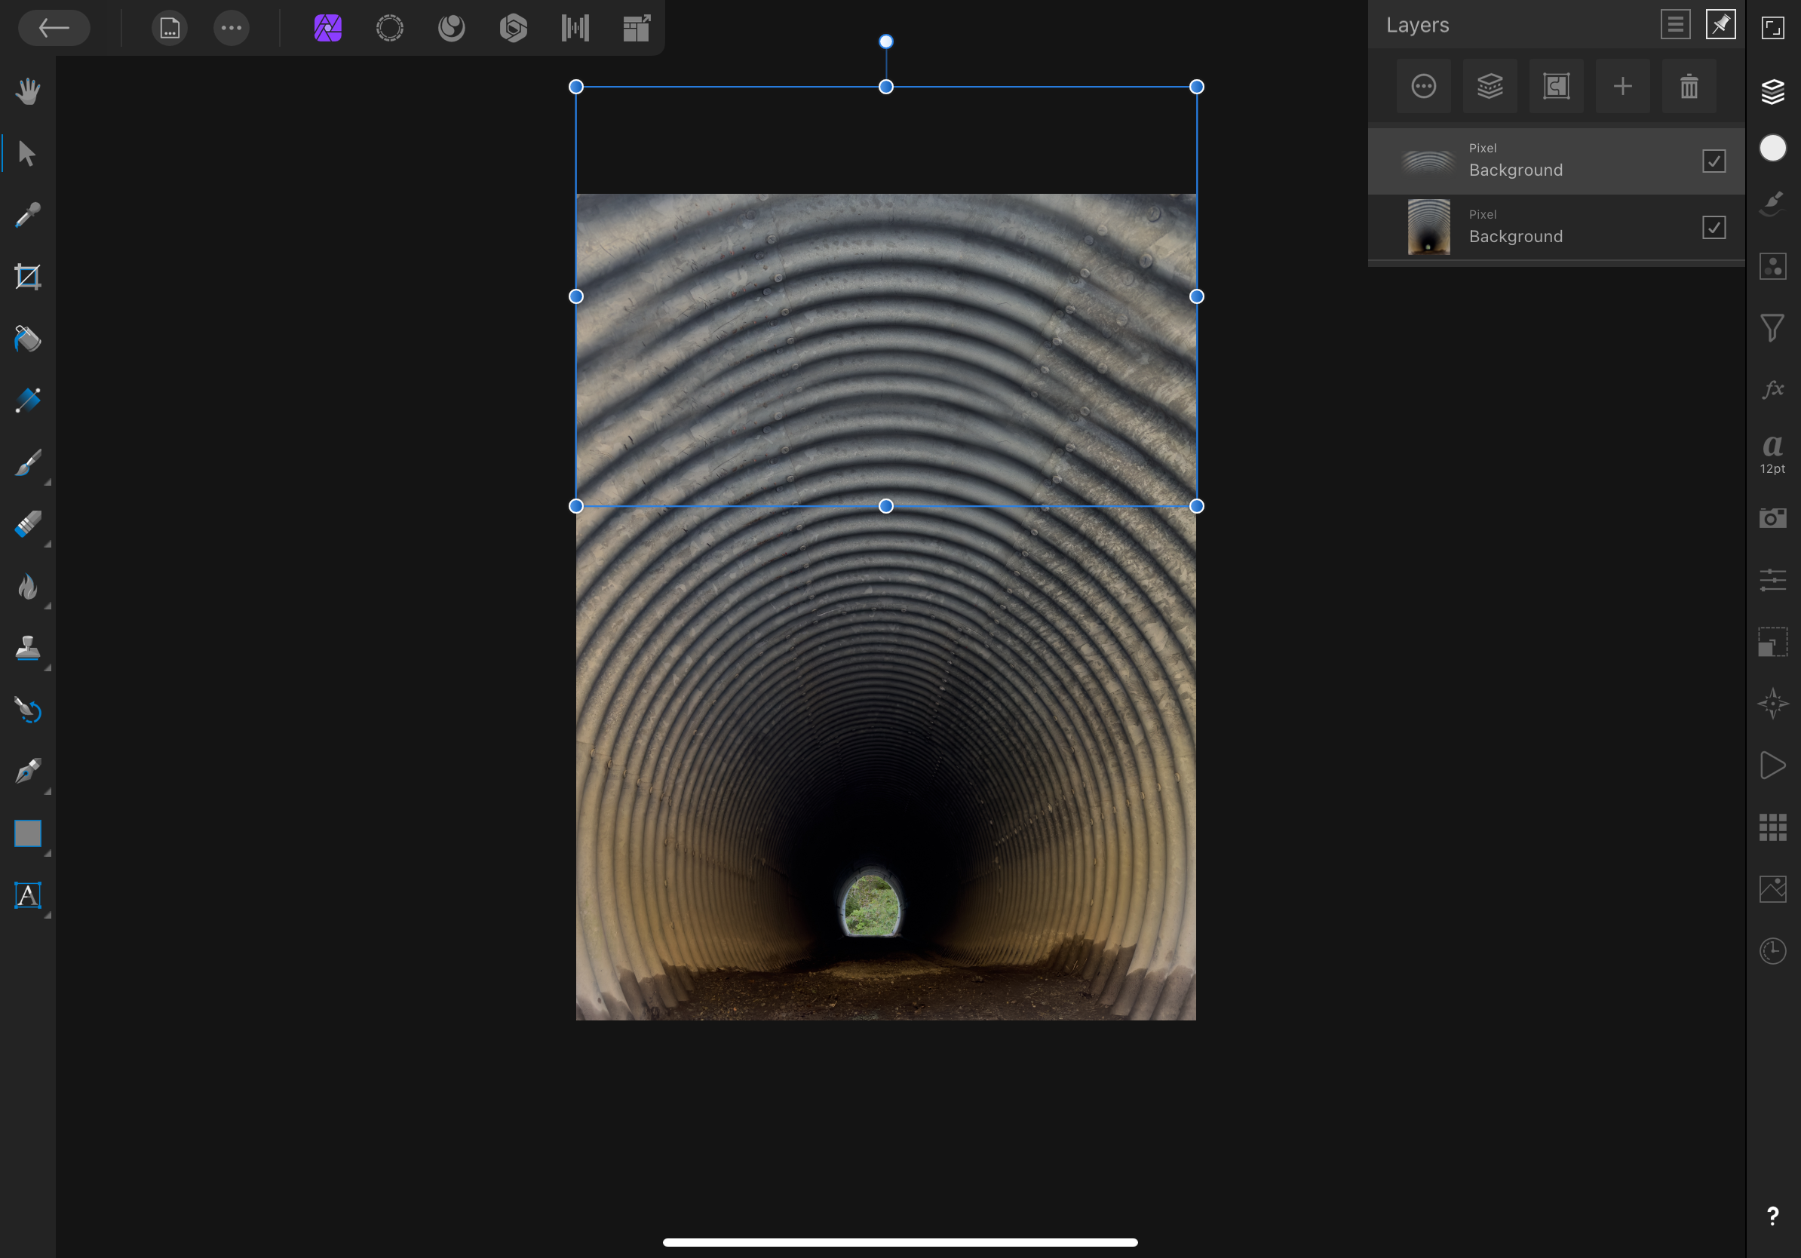Select the Artistic Text tool
Image resolution: width=1801 pixels, height=1258 pixels.
(27, 896)
